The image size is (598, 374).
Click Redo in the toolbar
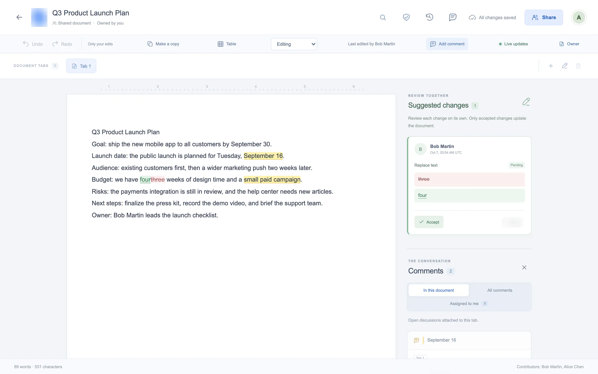pyautogui.click(x=62, y=44)
